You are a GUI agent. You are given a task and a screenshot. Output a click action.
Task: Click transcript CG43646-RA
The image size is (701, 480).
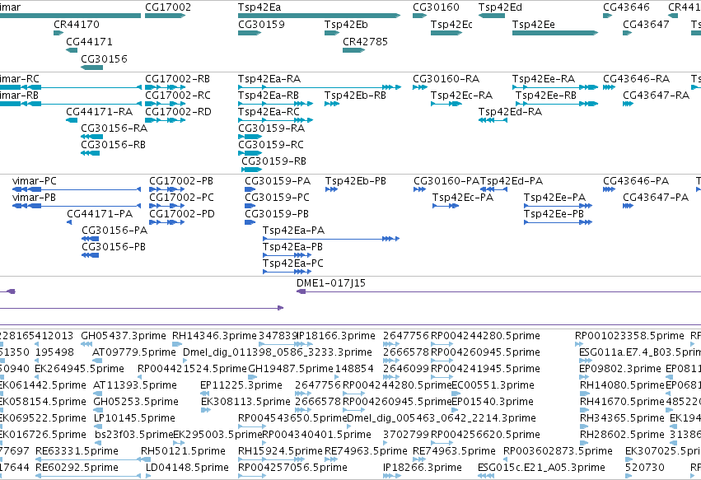pos(636,79)
